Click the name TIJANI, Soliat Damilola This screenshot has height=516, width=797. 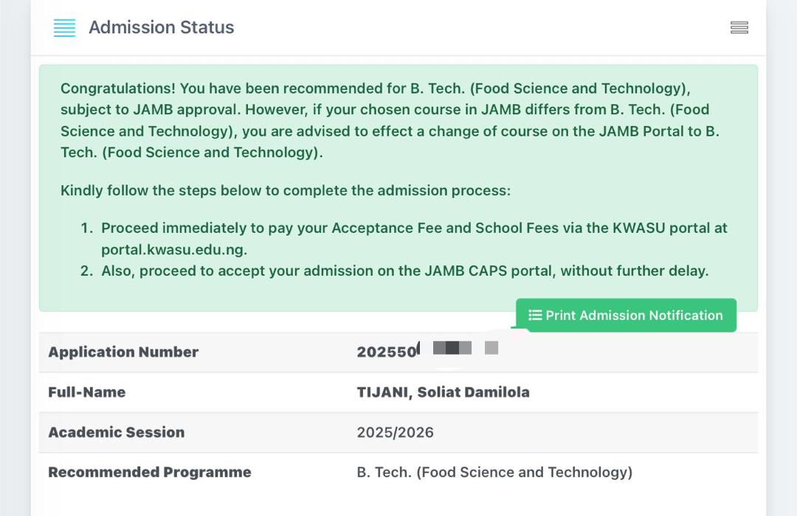pos(443,392)
